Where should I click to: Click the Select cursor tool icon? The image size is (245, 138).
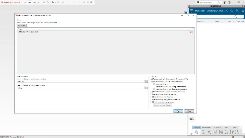79,2
